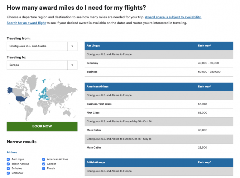This screenshot has width=240, height=178.
Task: Toggle the British Airways checkbox
Action: (8, 164)
